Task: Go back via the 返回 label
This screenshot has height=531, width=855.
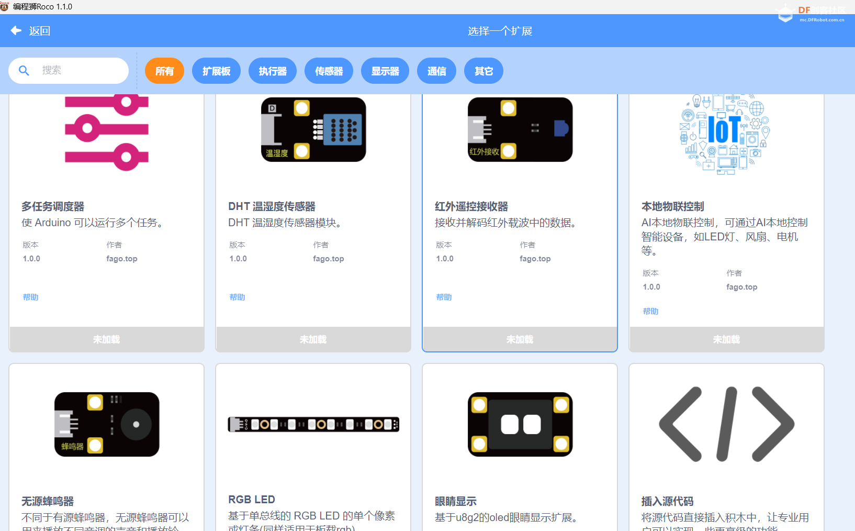Action: pos(40,31)
